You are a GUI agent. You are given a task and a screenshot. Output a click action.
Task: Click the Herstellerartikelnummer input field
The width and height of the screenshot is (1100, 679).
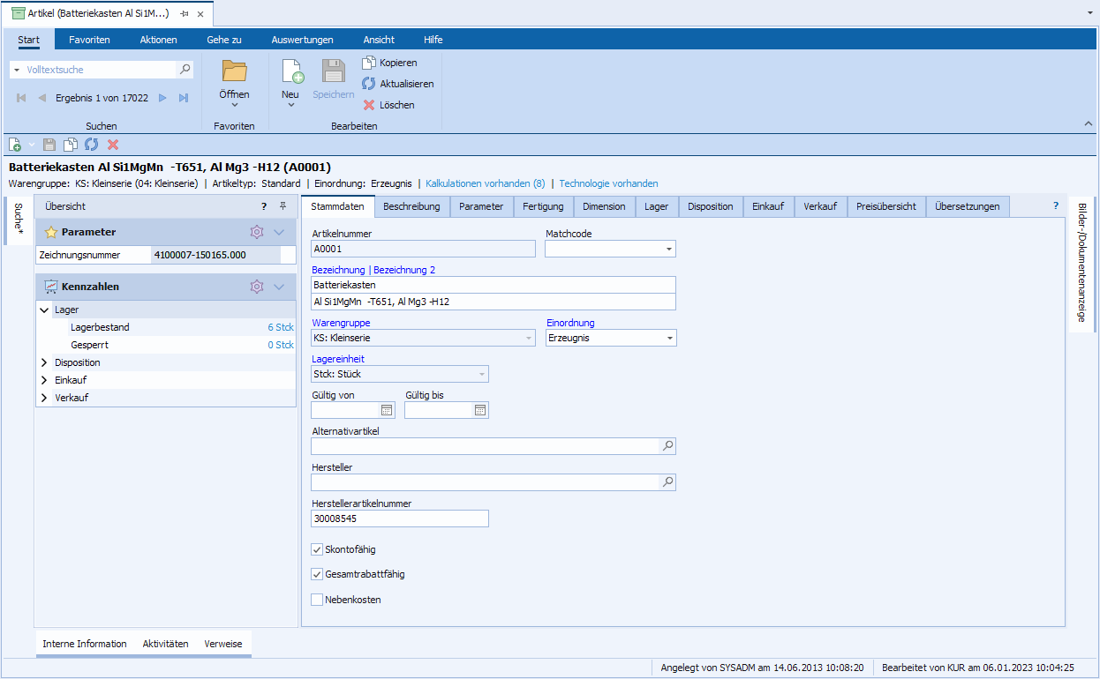(x=400, y=519)
